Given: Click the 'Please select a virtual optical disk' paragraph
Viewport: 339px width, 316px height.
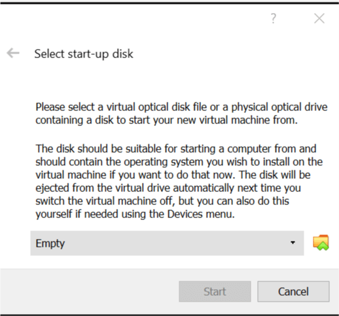Looking at the screenshot, I should [181, 114].
